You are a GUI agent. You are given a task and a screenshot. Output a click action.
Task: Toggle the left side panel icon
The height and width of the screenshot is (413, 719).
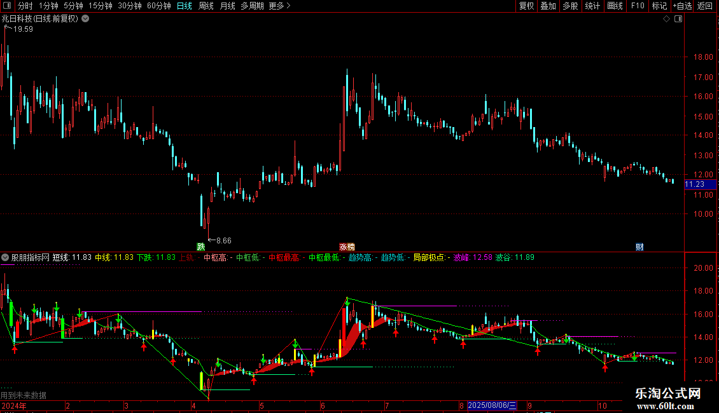(x=7, y=6)
